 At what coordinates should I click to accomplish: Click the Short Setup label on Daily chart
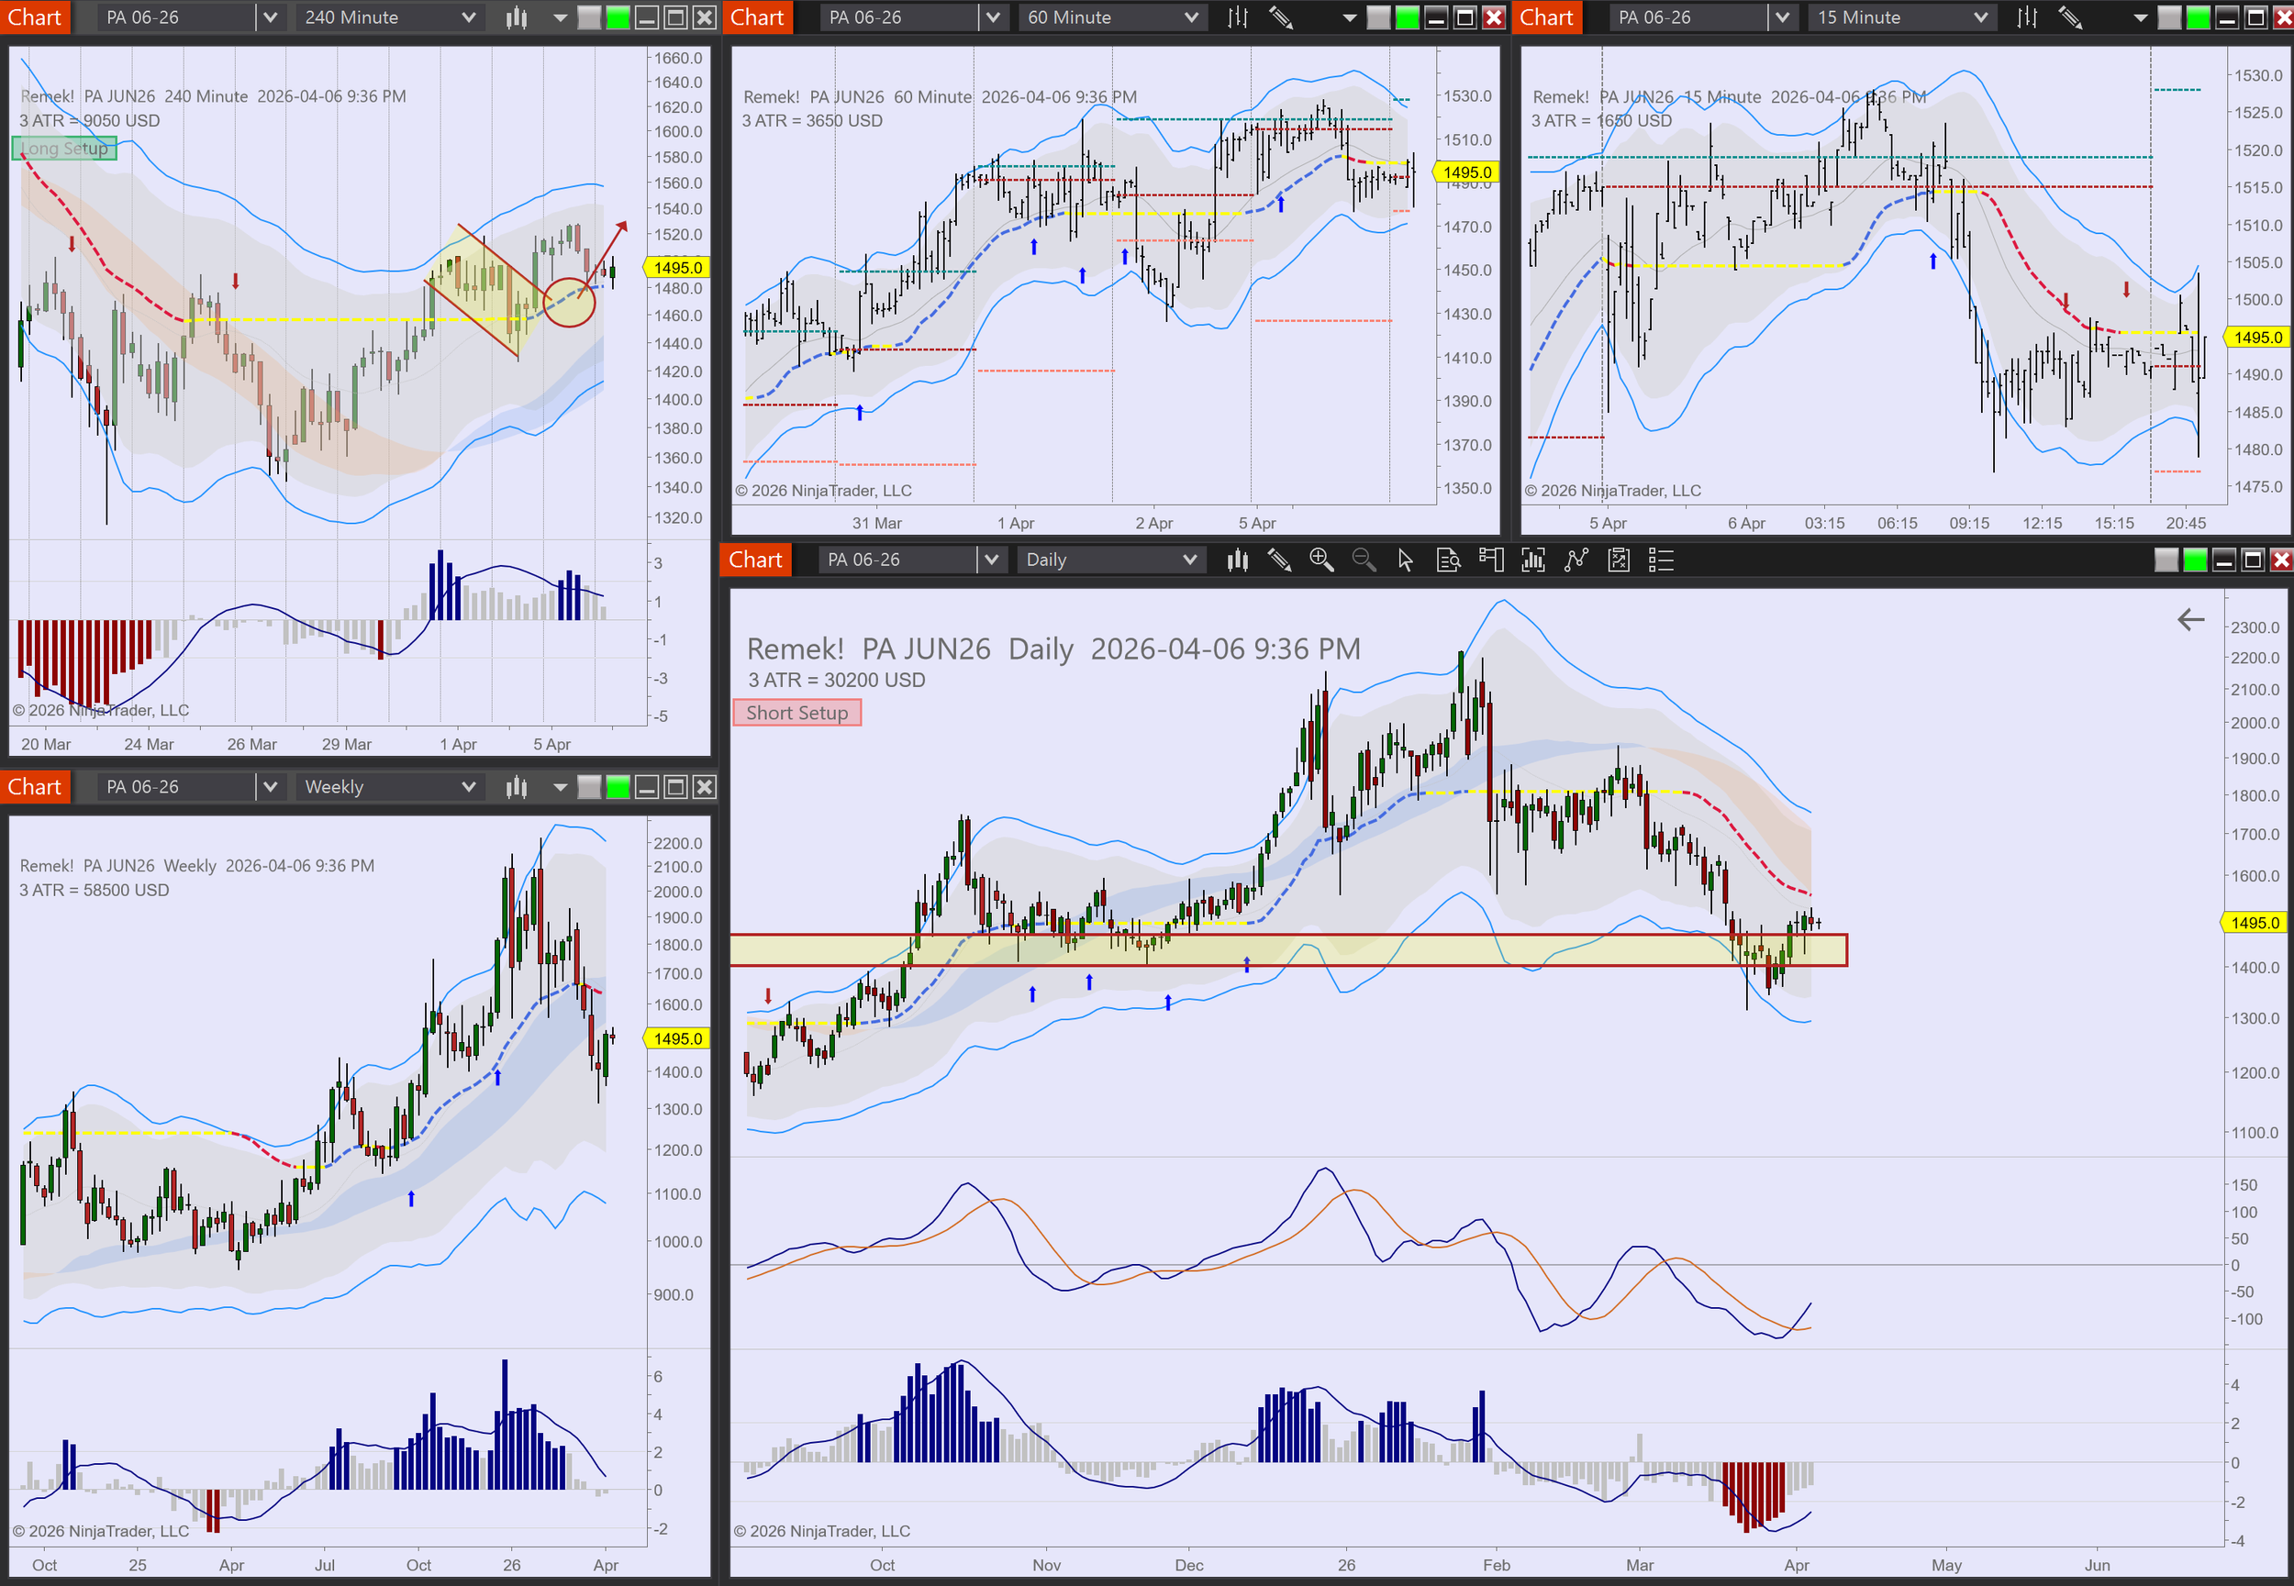(x=797, y=713)
